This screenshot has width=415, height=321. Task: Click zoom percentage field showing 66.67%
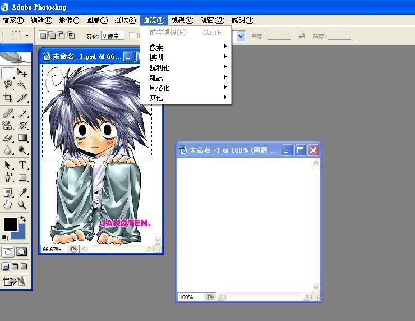tap(53, 249)
